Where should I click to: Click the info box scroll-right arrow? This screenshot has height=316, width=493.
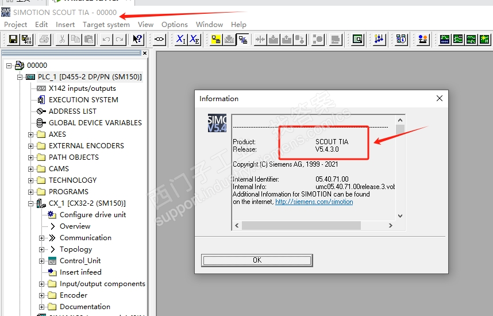tap(391, 225)
